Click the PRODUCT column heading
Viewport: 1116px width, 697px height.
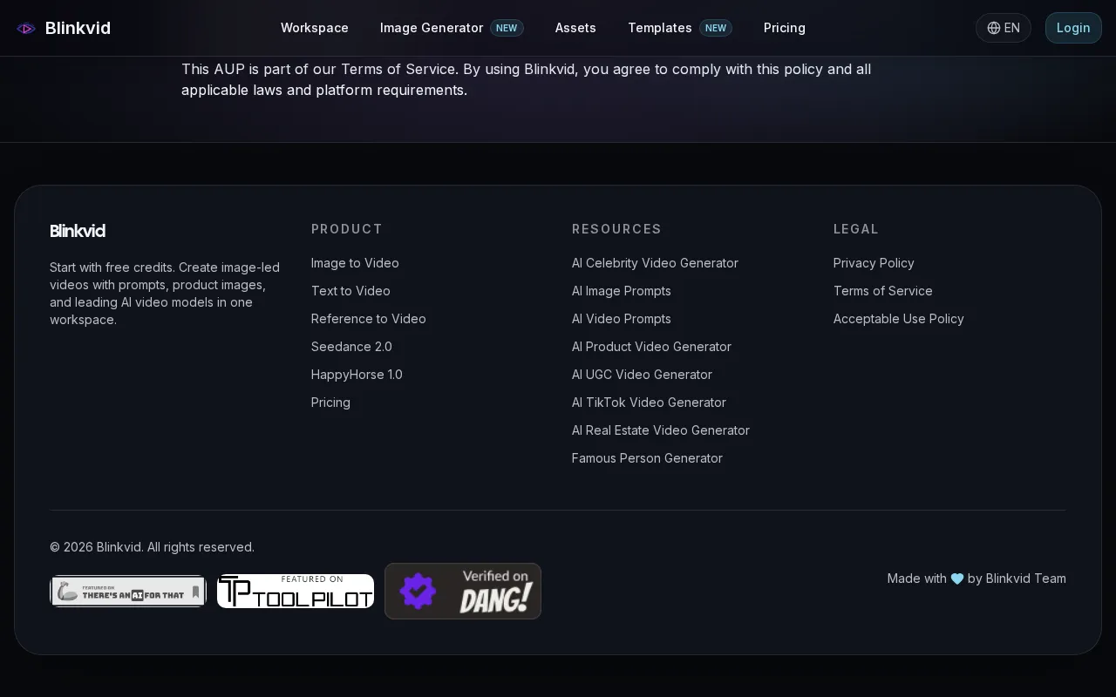pos(347,229)
